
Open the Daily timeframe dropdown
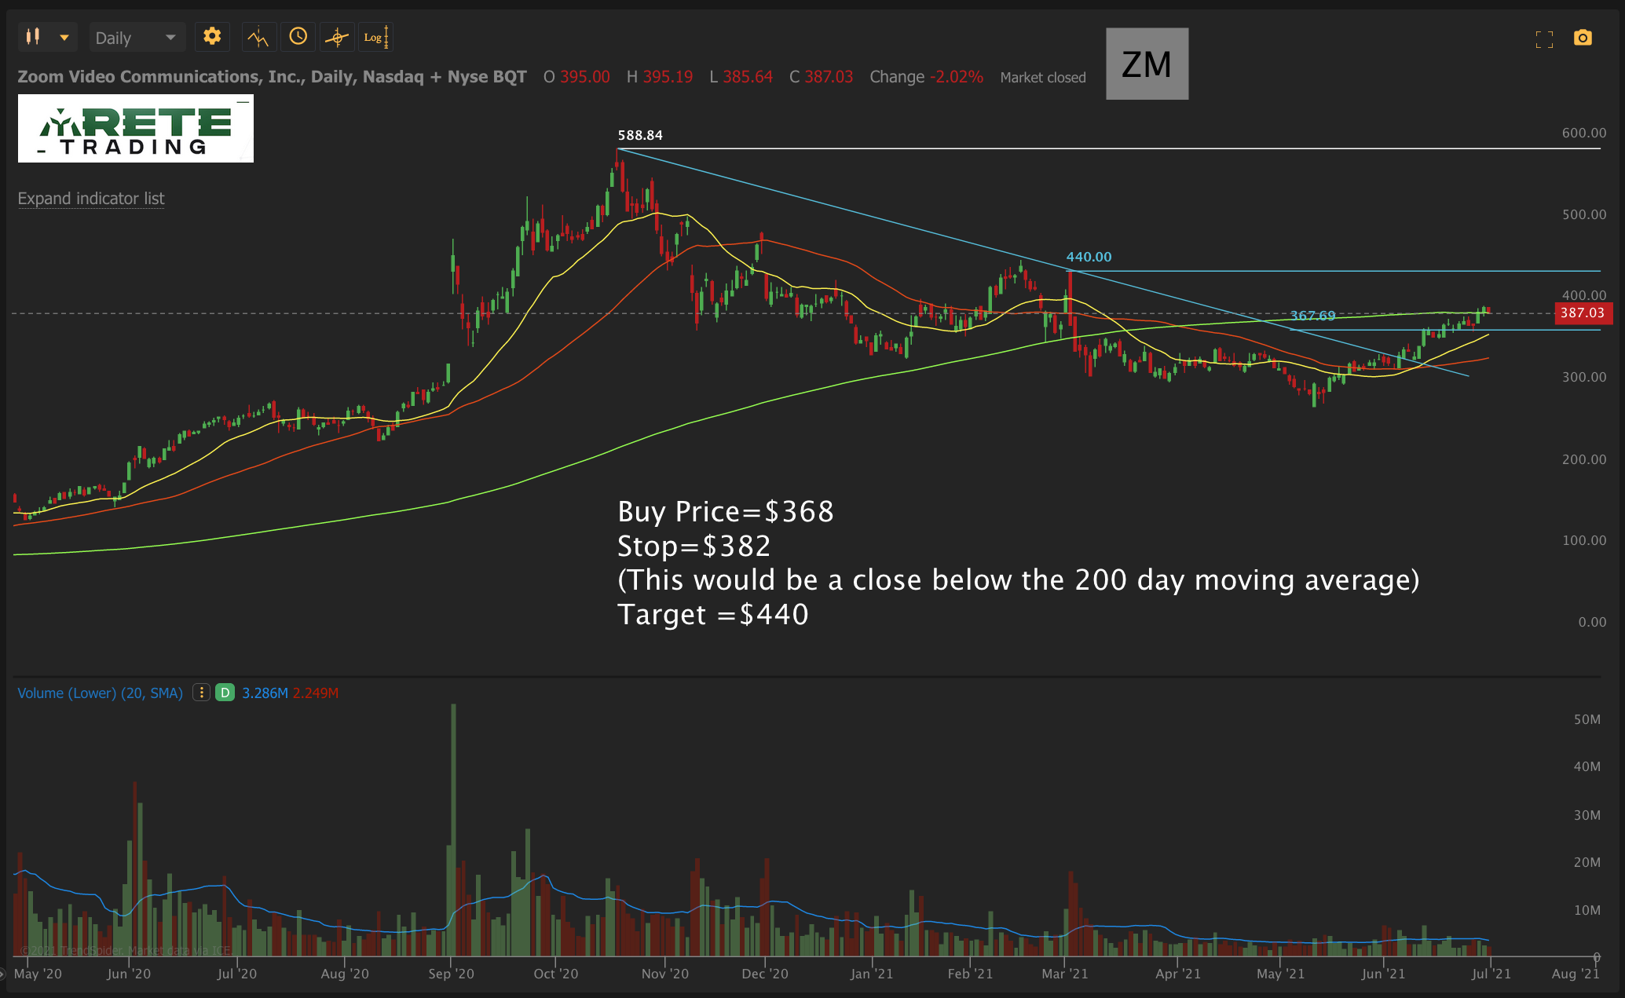coord(137,38)
